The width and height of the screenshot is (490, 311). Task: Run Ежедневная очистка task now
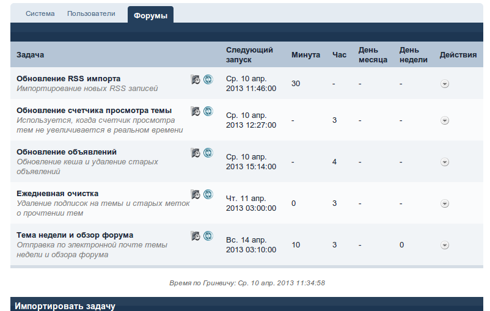pyautogui.click(x=208, y=194)
